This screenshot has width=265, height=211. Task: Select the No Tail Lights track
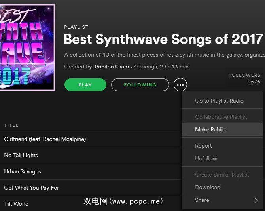(91, 155)
